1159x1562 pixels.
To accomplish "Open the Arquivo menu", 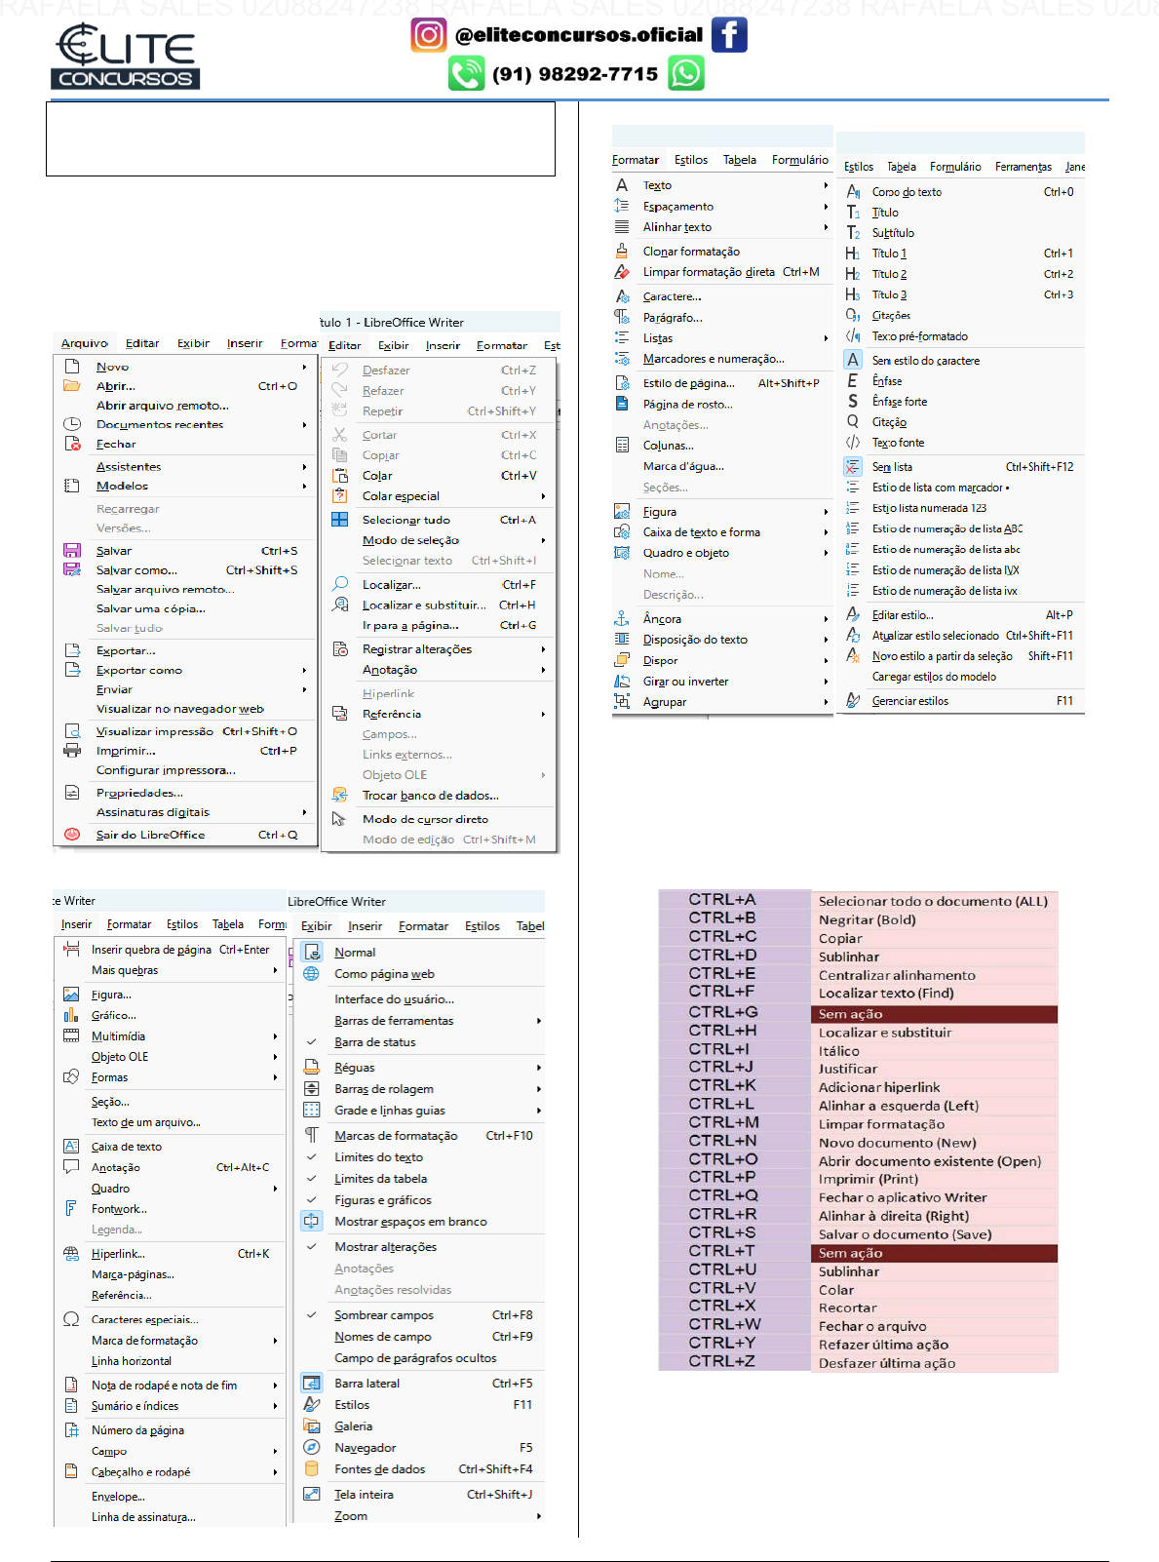I will (84, 343).
